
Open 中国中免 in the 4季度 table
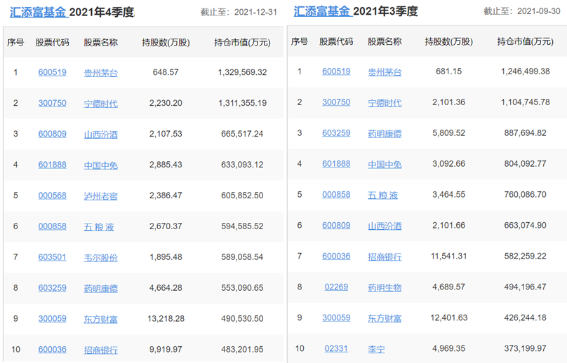click(x=101, y=165)
